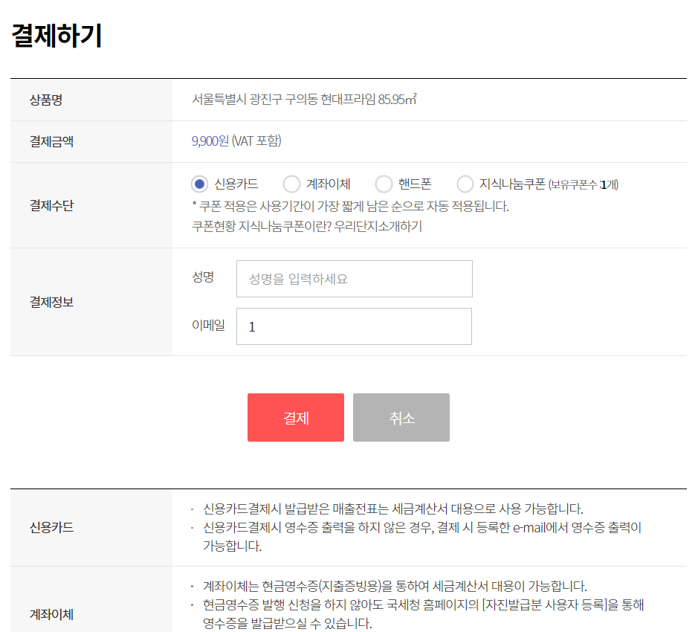The image size is (698, 632).
Task: Select the 계좌이체 payment method
Action: (291, 184)
